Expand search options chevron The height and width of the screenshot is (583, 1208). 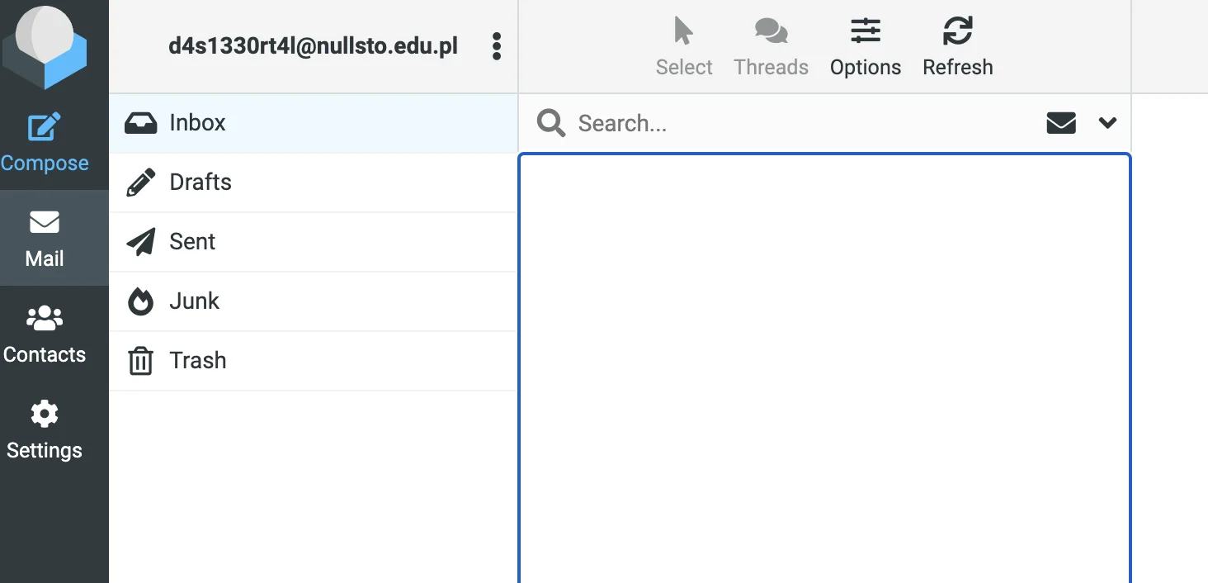pyautogui.click(x=1107, y=123)
